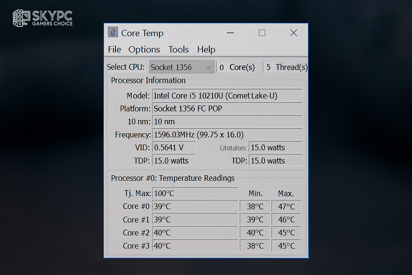Click the Frequency: label
The height and width of the screenshot is (275, 412).
pyautogui.click(x=133, y=135)
